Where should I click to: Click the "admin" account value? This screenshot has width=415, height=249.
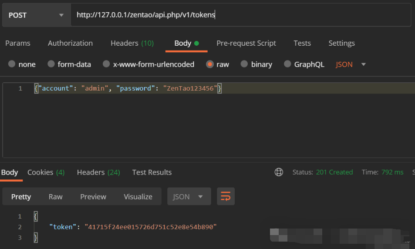pyautogui.click(x=95, y=88)
